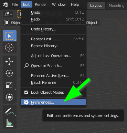This screenshot has width=127, height=133.
Task: Click the Preferences gear icon
Action: (x=26, y=102)
